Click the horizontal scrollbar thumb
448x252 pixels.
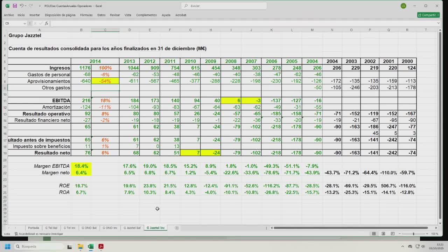click(x=350, y=228)
